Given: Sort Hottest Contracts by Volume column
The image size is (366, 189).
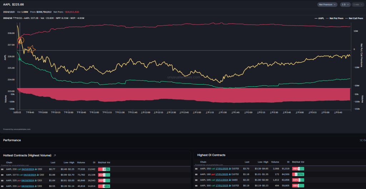Looking at the screenshot, I should (x=81, y=162).
